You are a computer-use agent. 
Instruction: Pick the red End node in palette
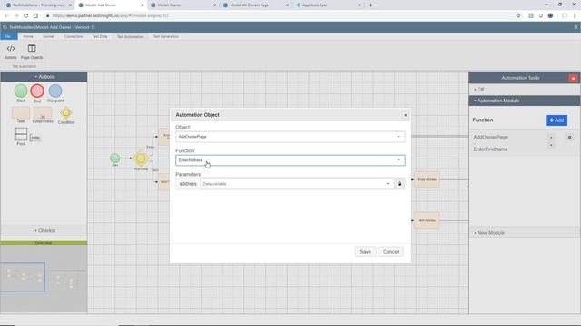[x=37, y=91]
